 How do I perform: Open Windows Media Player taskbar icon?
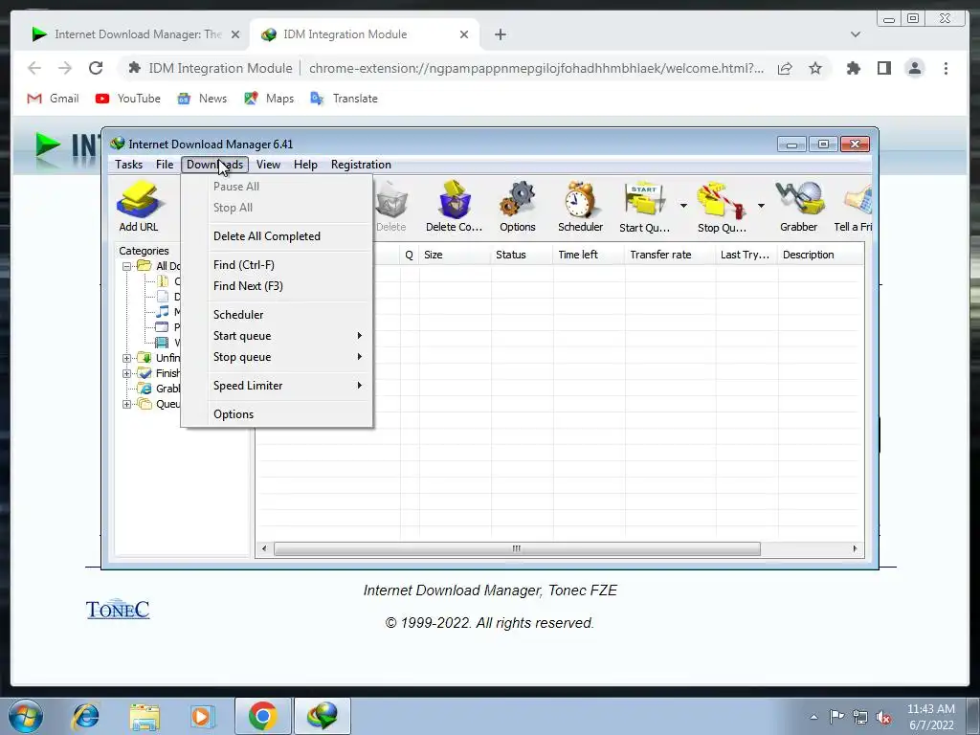click(x=202, y=716)
